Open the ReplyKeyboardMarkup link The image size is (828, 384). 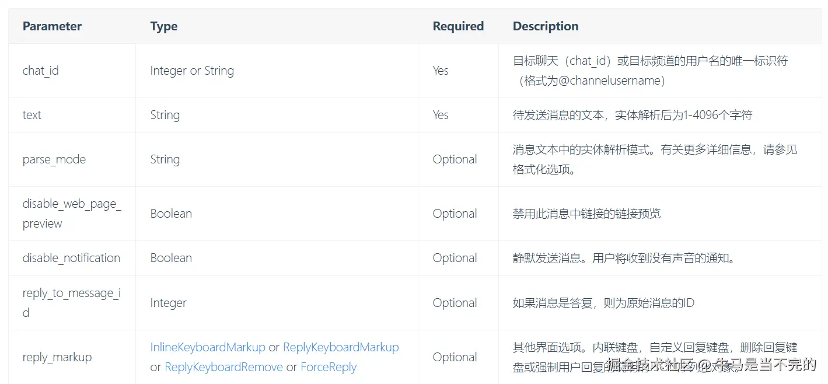(341, 347)
